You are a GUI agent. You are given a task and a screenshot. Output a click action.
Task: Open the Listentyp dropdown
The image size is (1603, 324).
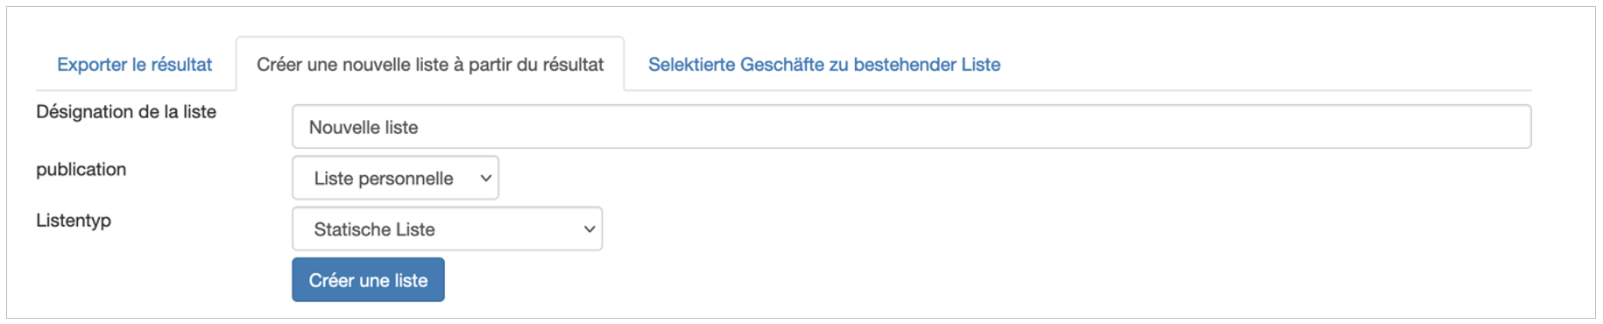pyautogui.click(x=447, y=229)
